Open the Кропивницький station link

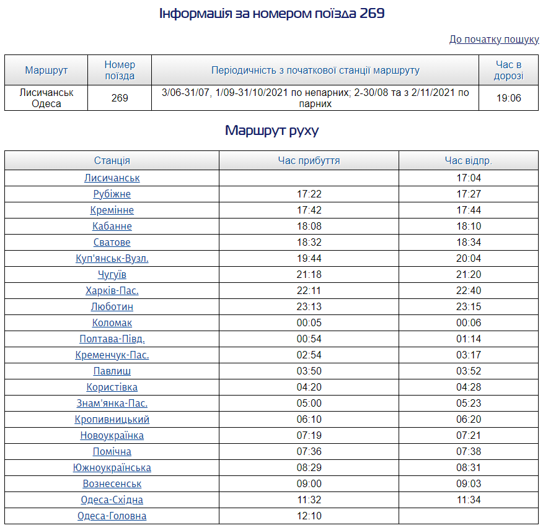112,420
